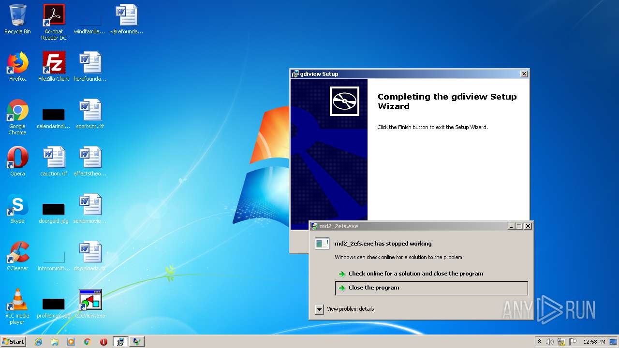Open Google Chrome desktop shortcut
This screenshot has width=619, height=348.
[17, 117]
